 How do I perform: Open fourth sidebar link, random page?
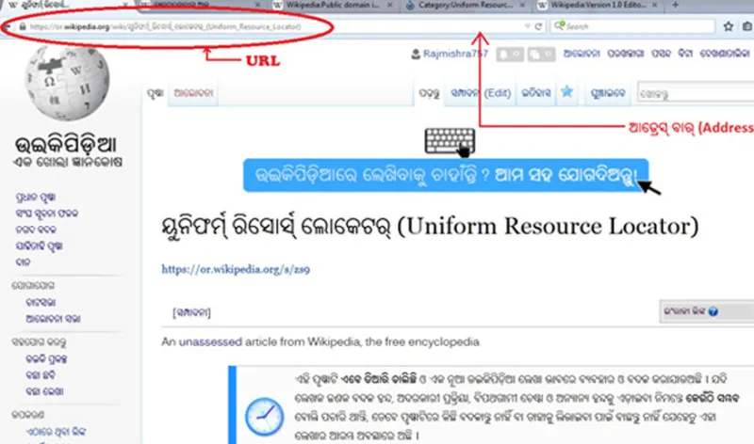[39, 246]
